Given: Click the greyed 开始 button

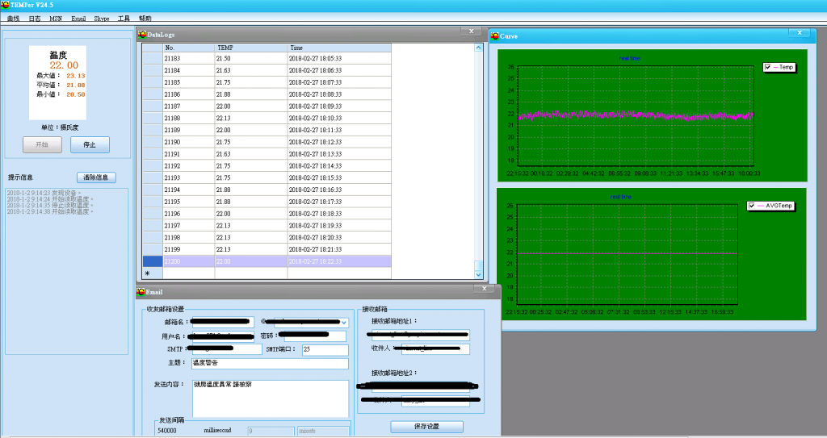Looking at the screenshot, I should click(x=42, y=144).
